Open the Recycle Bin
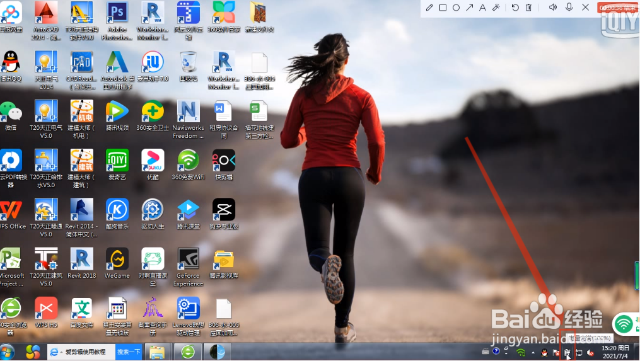The width and height of the screenshot is (640, 361). point(188,66)
